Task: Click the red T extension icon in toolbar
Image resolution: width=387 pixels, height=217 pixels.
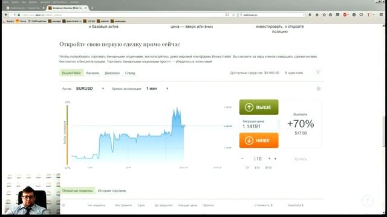Action: pos(368,14)
